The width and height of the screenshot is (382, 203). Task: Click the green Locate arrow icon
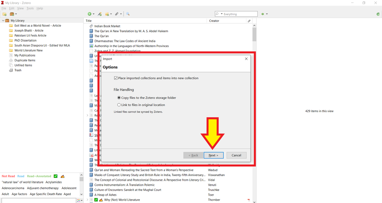pos(263,14)
